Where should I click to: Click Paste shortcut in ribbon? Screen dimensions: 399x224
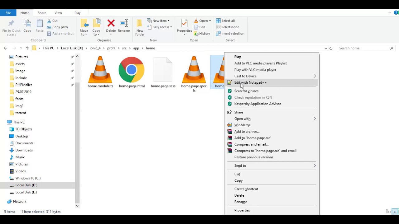coord(60,34)
